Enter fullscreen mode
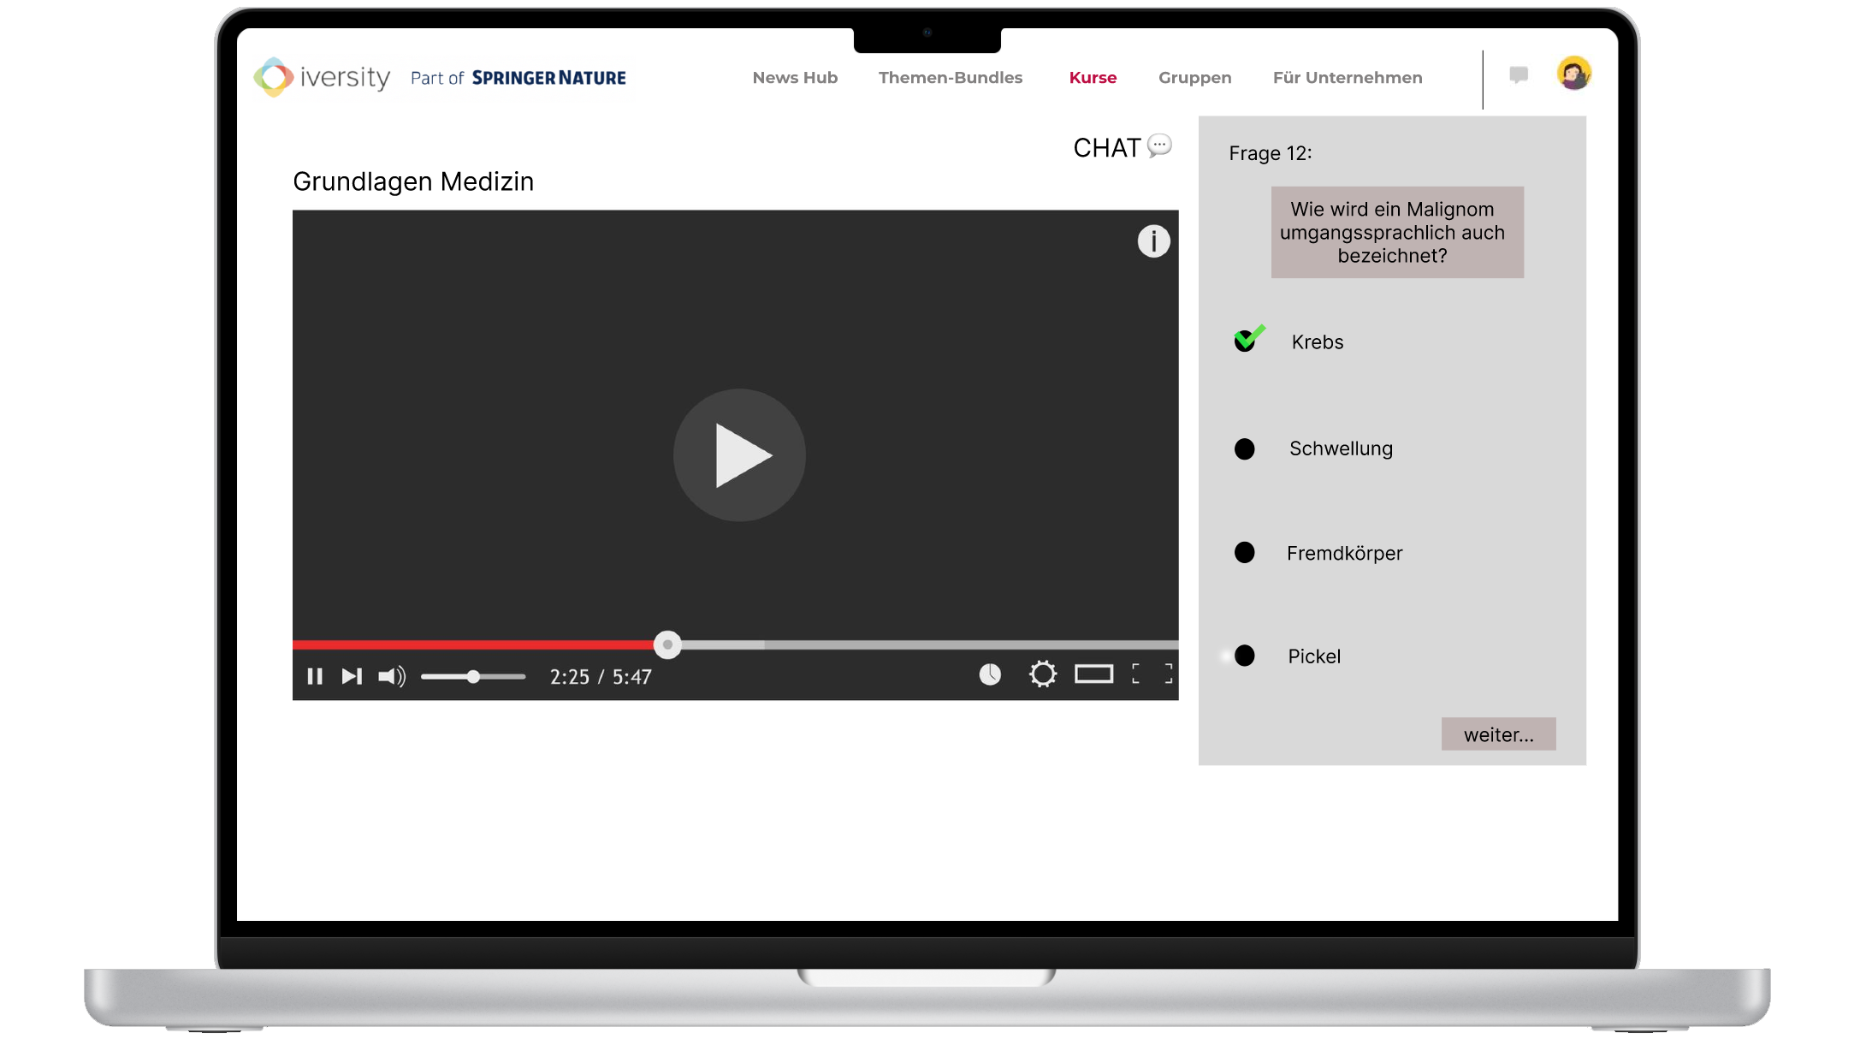This screenshot has width=1872, height=1051. (x=1152, y=674)
